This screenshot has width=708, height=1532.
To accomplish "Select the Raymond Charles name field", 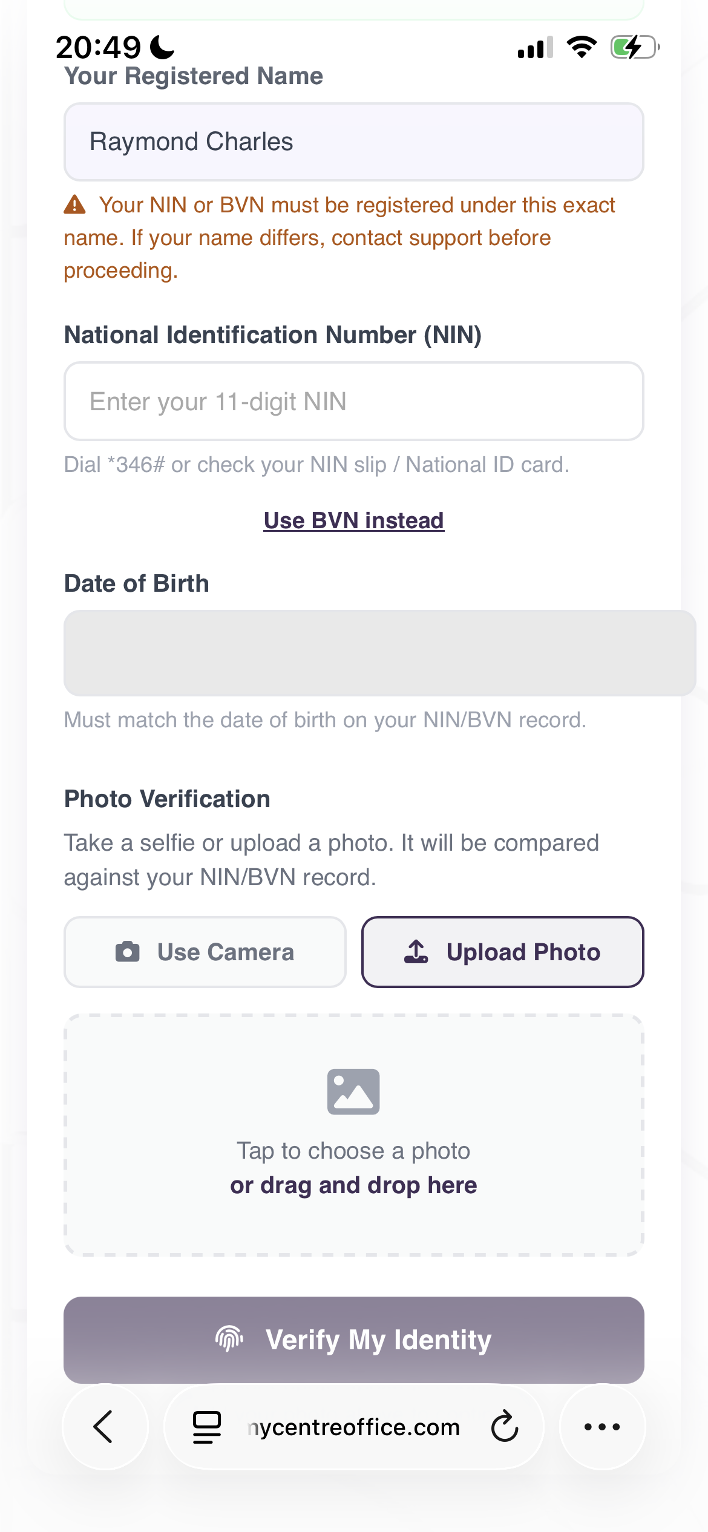I will [x=354, y=141].
